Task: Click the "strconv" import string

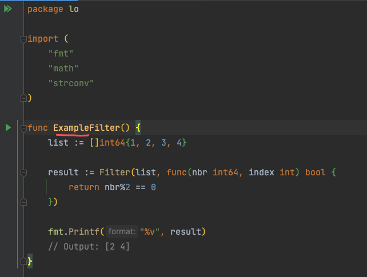Action: (71, 83)
